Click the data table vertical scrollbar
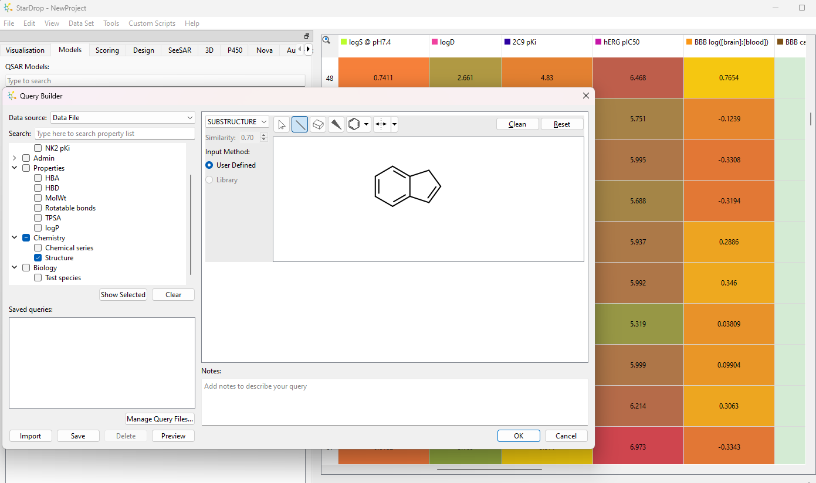This screenshot has height=483, width=816. (x=811, y=119)
